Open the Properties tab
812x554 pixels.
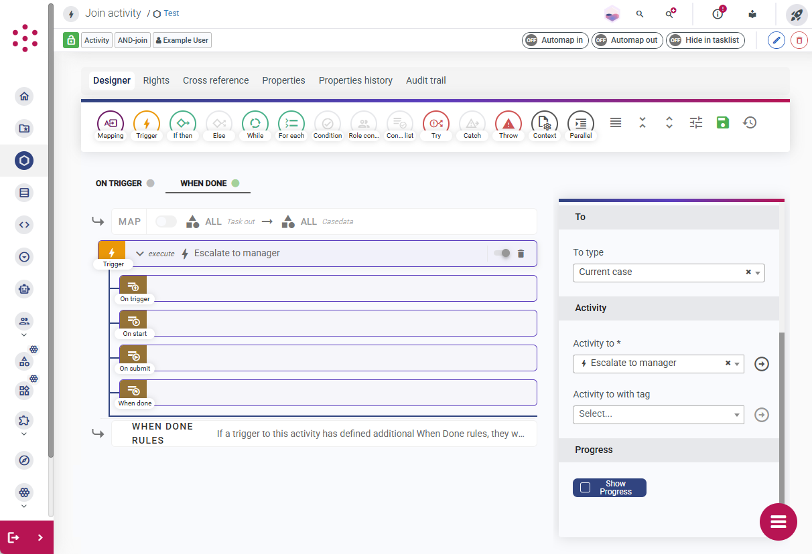tap(284, 80)
